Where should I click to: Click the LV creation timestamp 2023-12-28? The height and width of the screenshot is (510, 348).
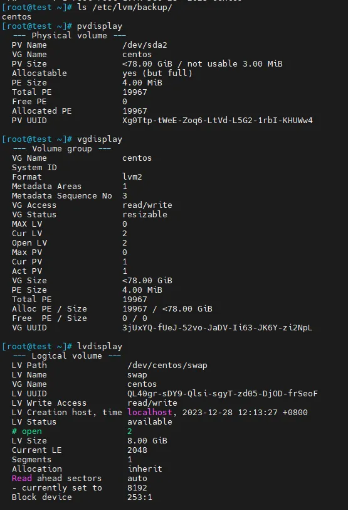208,413
